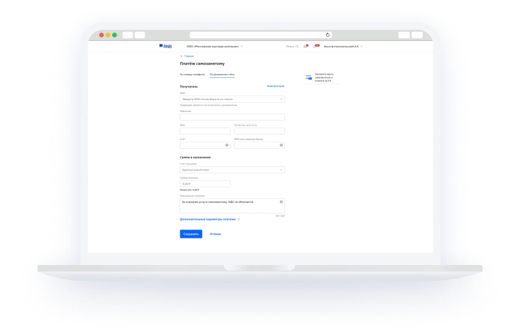Viewport: 520px width, 336px height.
Task: Click the clear icon in payment purpose field
Action: [281, 202]
